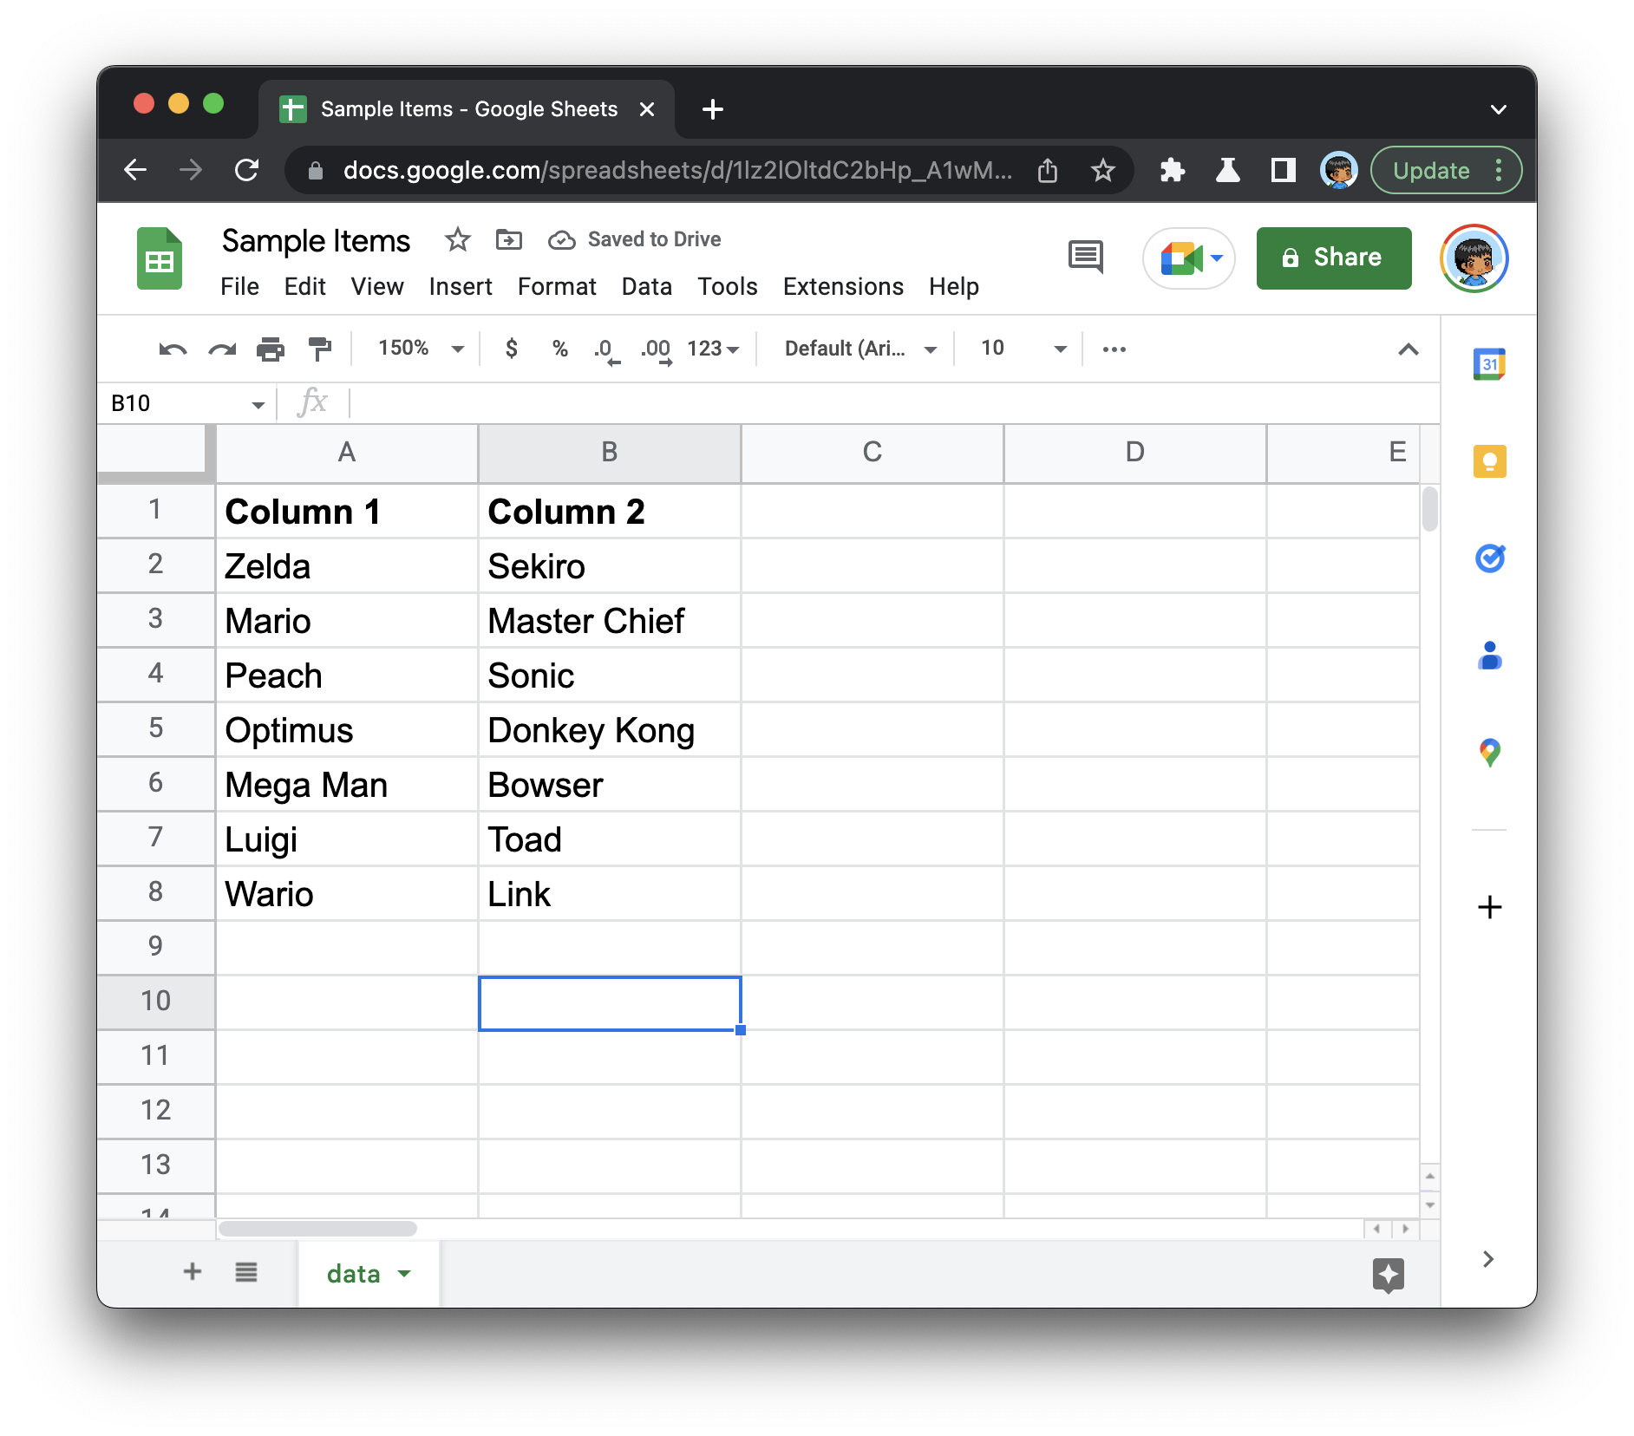Open the 150% zoom dropdown

[422, 349]
